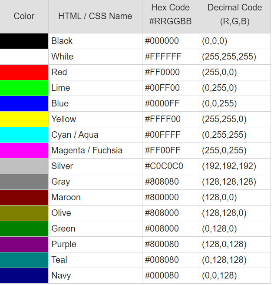274x285 pixels.
Task: Click the decimal code (0,0,128)
Action: tap(219, 275)
